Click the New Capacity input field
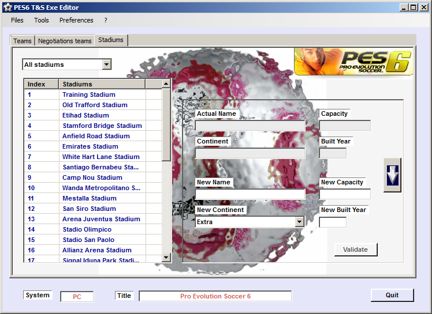Viewport: 432px width, 314px height. pos(345,194)
